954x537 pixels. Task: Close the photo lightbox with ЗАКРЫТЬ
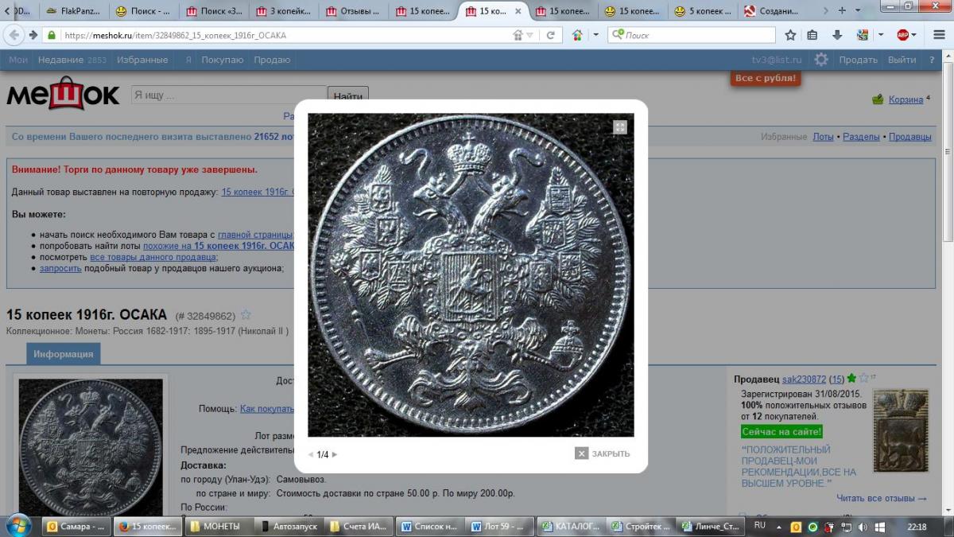pos(603,453)
